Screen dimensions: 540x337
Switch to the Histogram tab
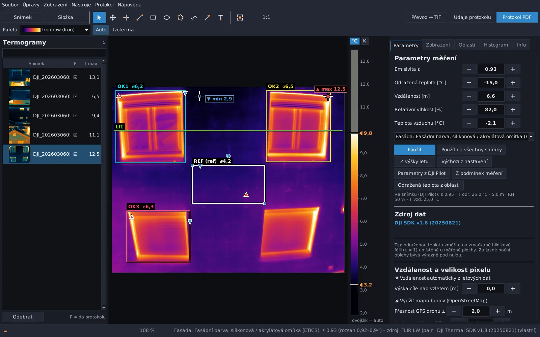click(496, 45)
